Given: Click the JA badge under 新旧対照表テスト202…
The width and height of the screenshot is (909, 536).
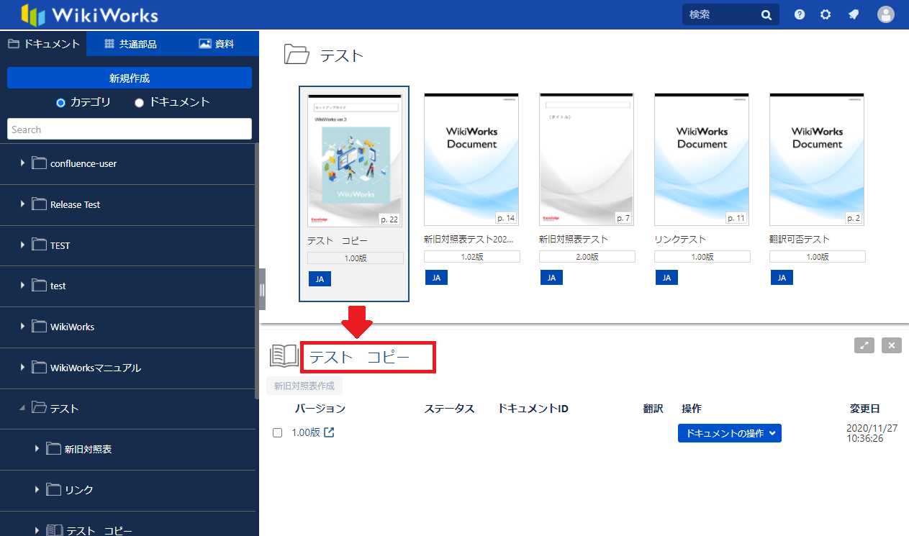Looking at the screenshot, I should coord(436,278).
